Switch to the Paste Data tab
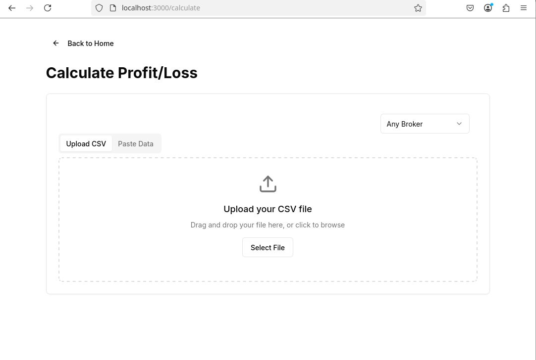The height and width of the screenshot is (360, 536). (136, 144)
